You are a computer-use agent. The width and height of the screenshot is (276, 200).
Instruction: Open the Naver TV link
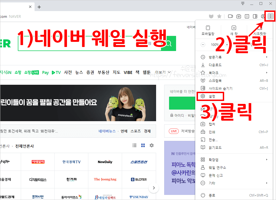[x=56, y=73]
